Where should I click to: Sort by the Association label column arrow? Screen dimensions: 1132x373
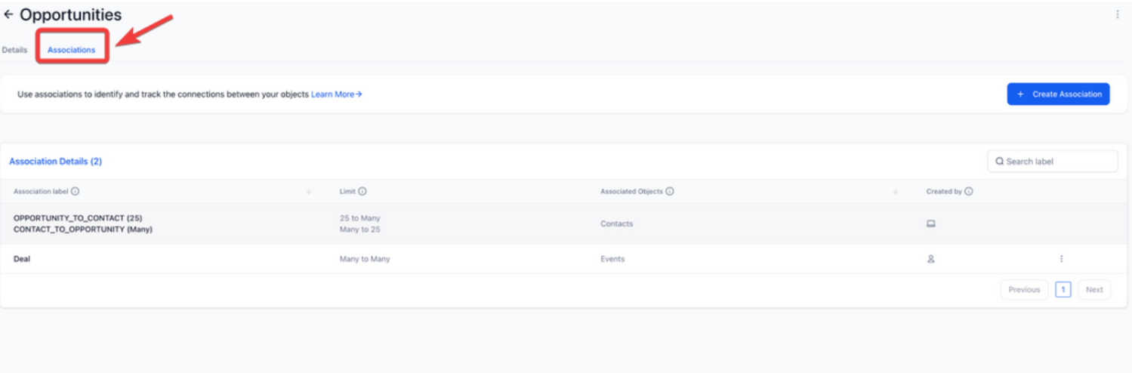click(309, 192)
